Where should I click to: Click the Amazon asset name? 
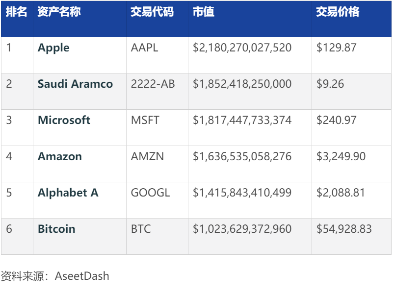(x=60, y=157)
